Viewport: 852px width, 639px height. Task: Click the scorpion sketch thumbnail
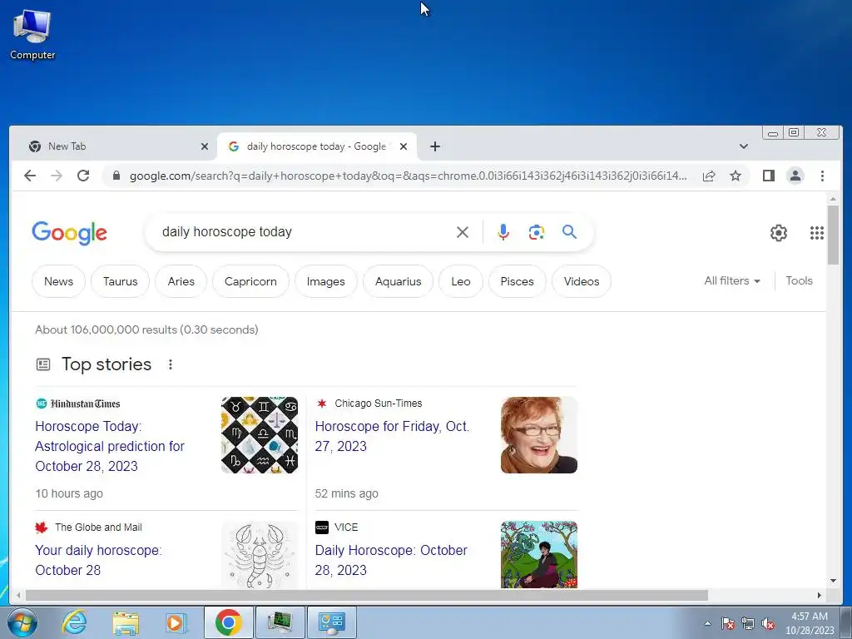pyautogui.click(x=260, y=554)
